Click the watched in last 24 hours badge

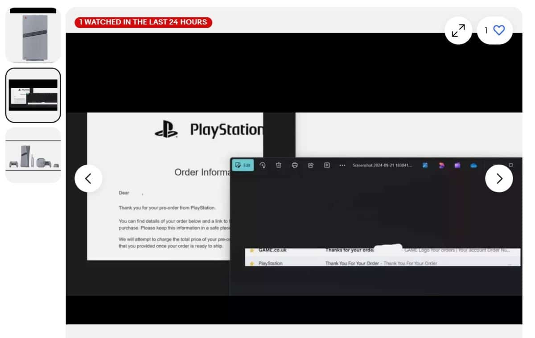pyautogui.click(x=143, y=22)
